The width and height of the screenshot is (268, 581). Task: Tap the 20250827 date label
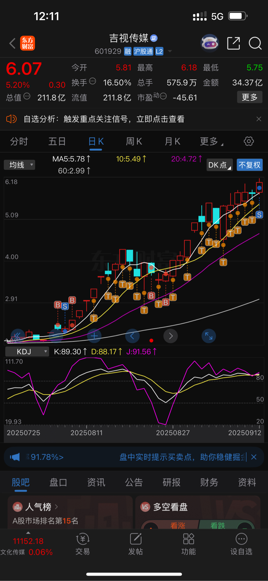point(173,433)
